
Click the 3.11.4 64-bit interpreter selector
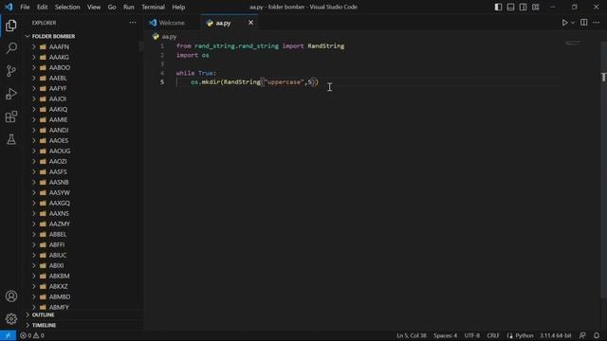coord(556,335)
